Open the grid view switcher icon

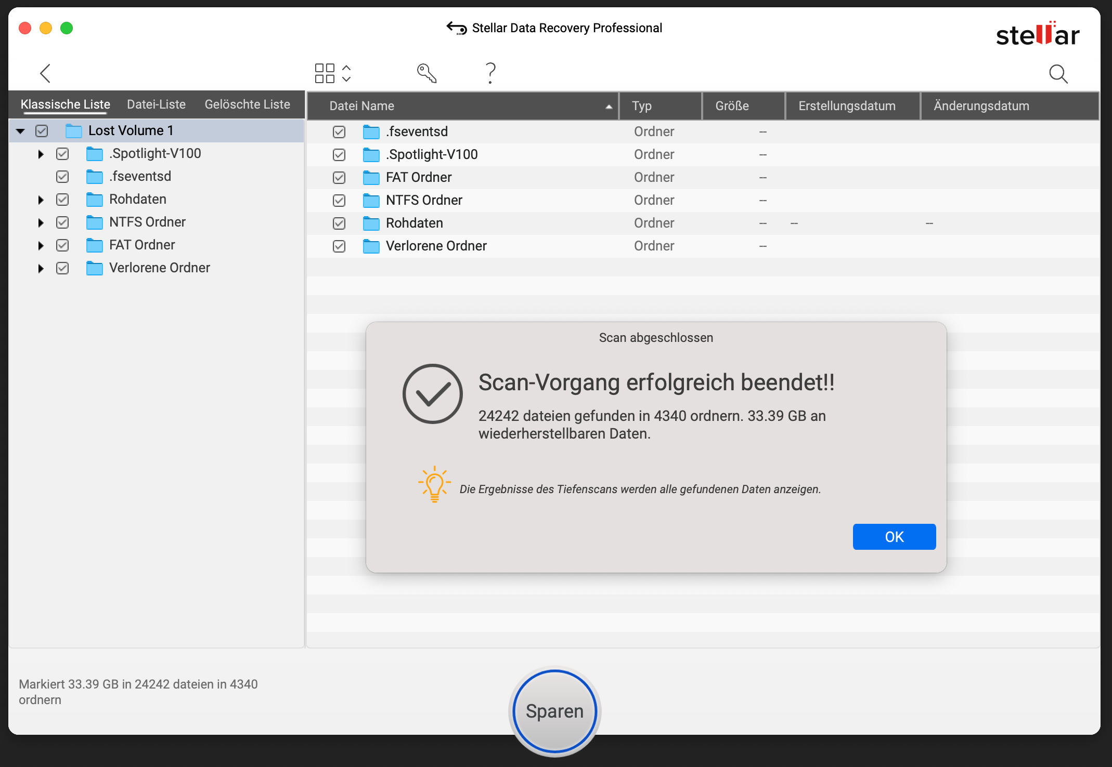(325, 73)
